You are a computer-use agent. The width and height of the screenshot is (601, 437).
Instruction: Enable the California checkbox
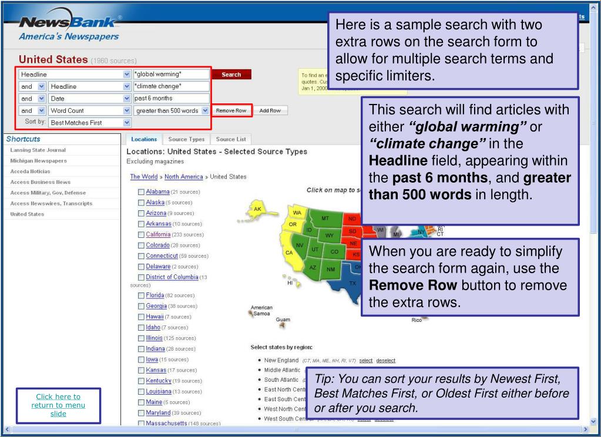click(x=141, y=234)
